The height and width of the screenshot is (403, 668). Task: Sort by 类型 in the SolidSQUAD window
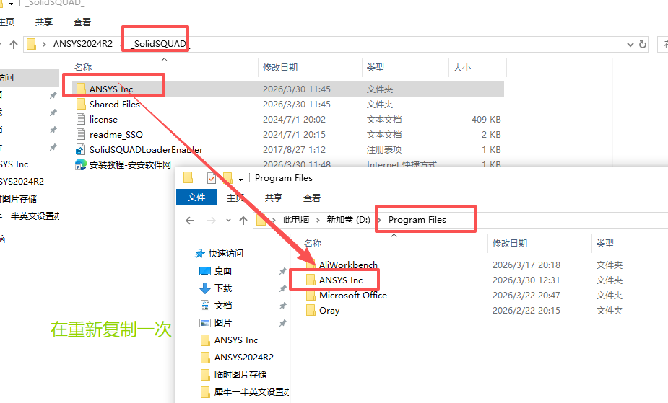point(376,67)
